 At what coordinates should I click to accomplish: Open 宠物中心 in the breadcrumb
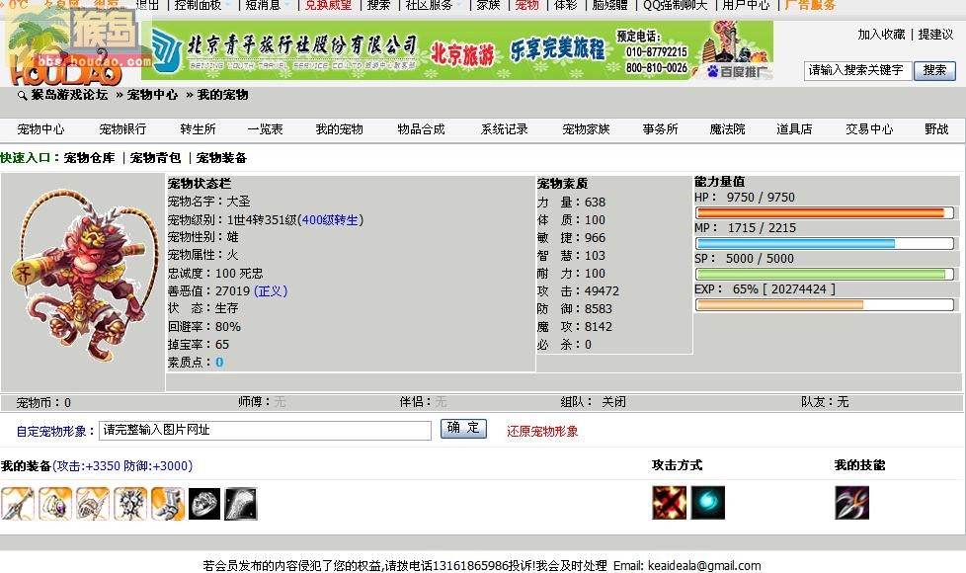pyautogui.click(x=152, y=95)
